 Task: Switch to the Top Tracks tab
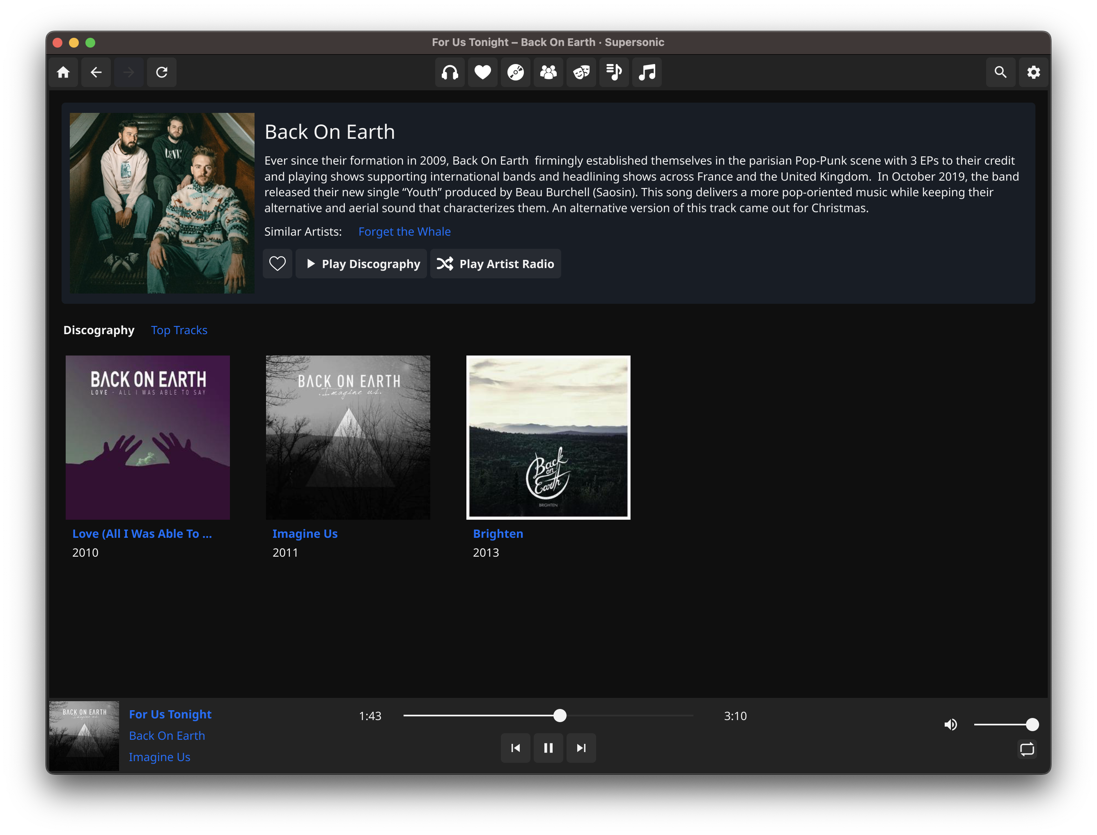click(179, 330)
